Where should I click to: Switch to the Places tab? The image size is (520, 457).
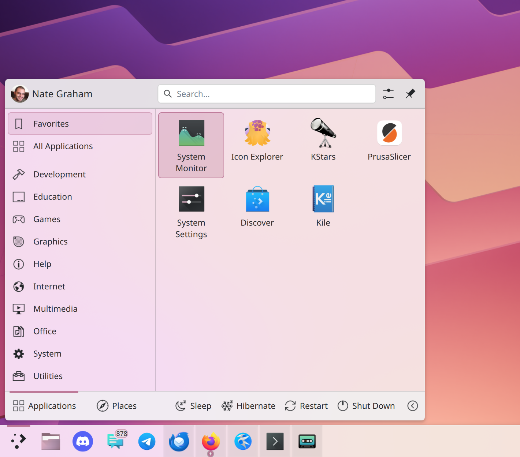(x=117, y=406)
